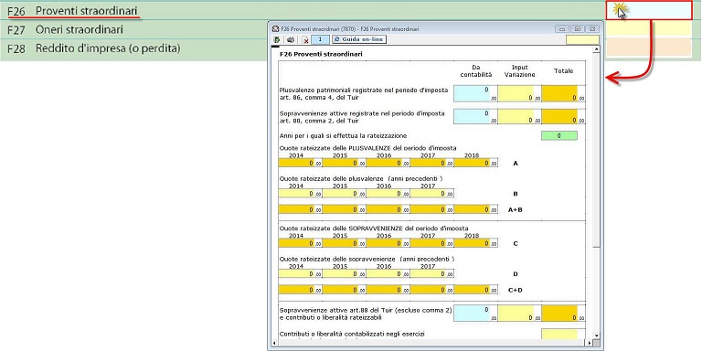Click the green save-and-exit icon in the toolbar
The width and height of the screenshot is (702, 351).
click(x=277, y=40)
